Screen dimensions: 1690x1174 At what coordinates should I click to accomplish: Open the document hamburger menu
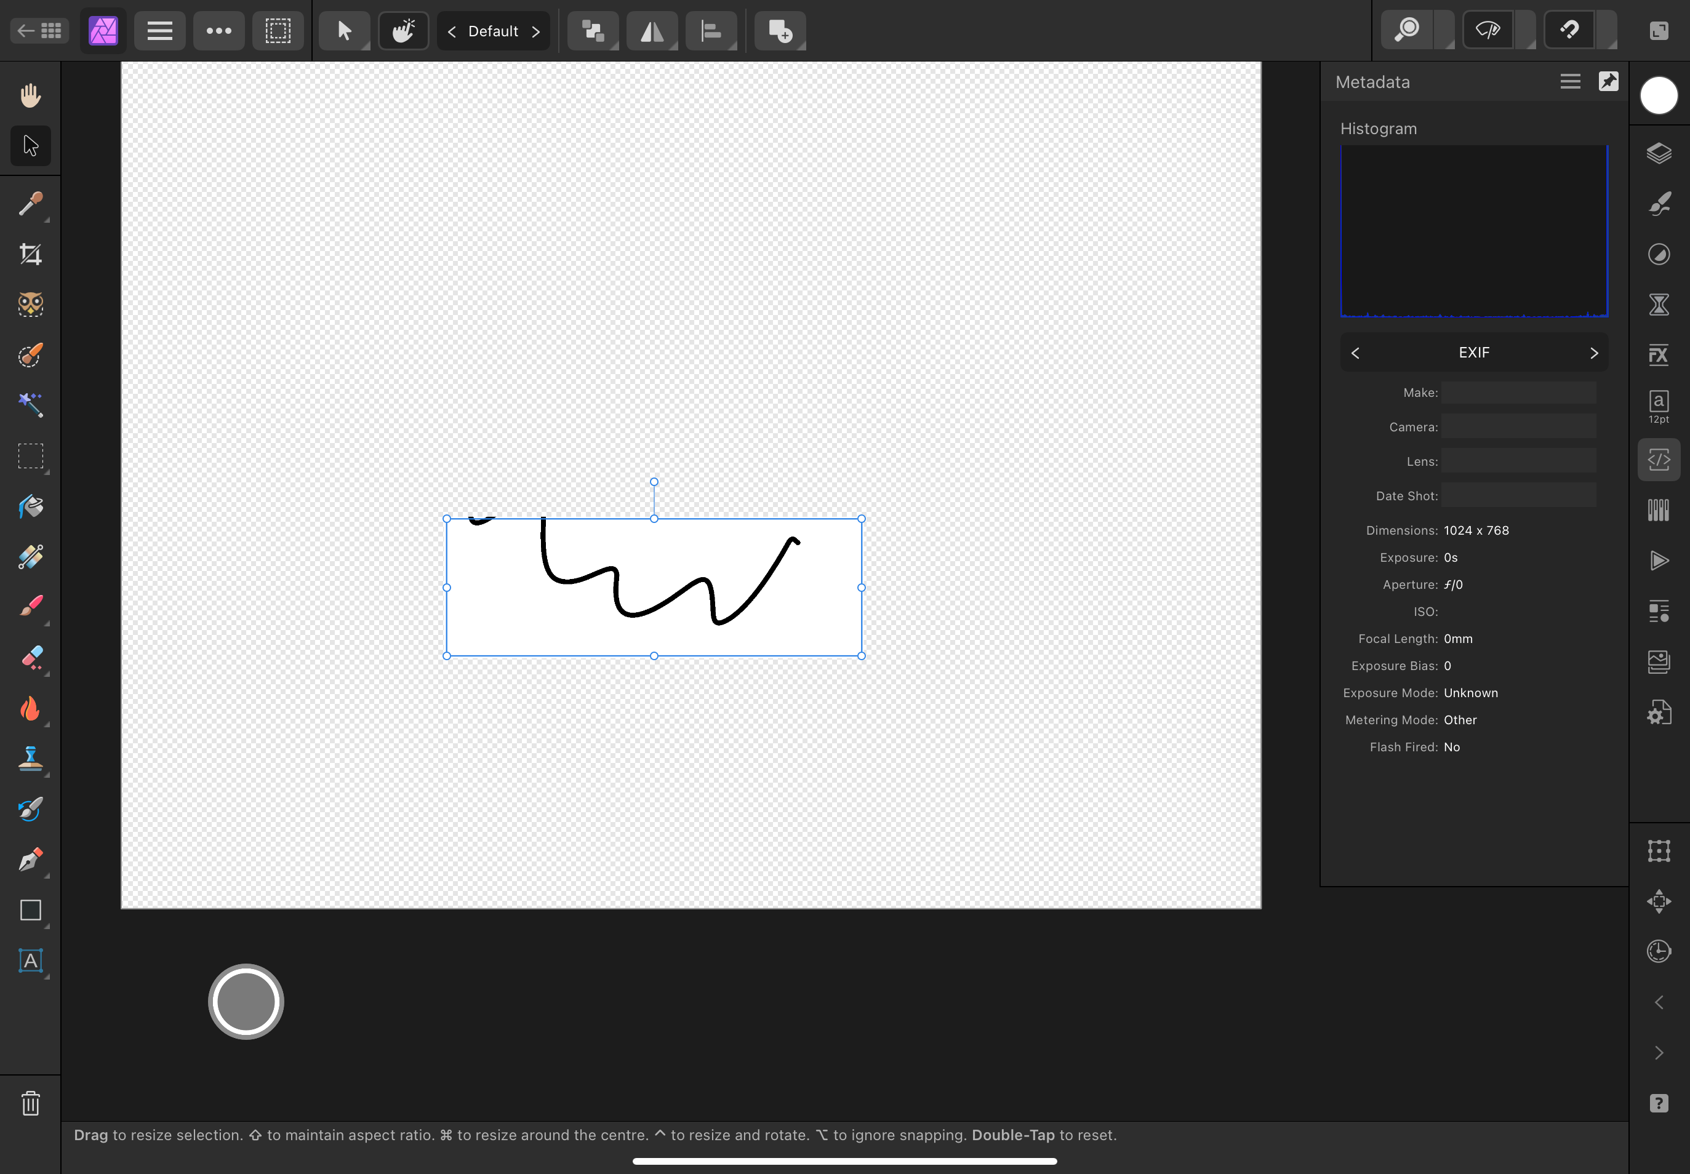click(159, 31)
